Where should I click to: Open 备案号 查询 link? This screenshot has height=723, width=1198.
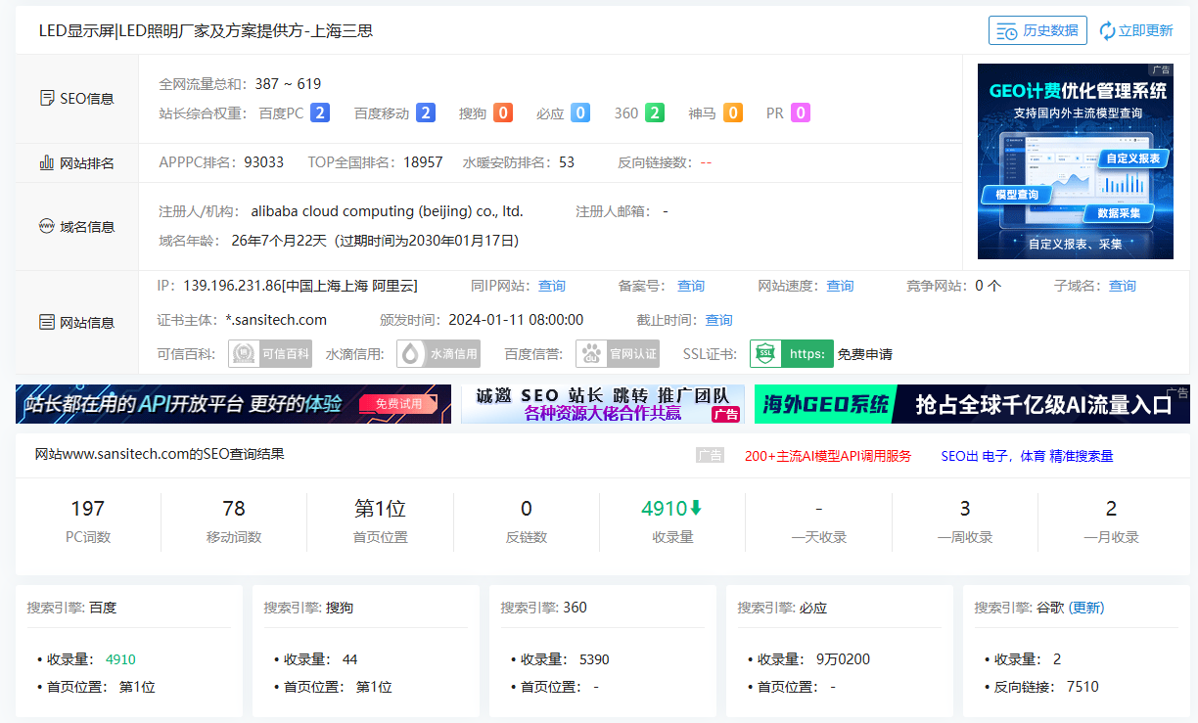(691, 286)
